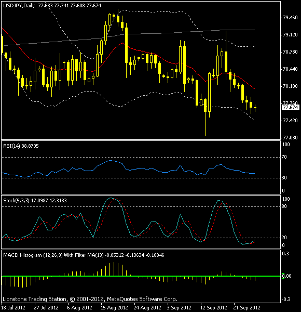The height and width of the screenshot is (312, 301).
Task: Click the Stochastic 20 level label
Action: click(x=284, y=238)
